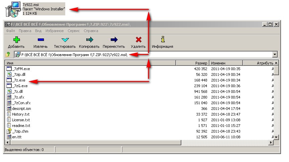The height and width of the screenshot is (162, 289).
Task: Select the file name _7zip.dll
Action: coord(19,74)
